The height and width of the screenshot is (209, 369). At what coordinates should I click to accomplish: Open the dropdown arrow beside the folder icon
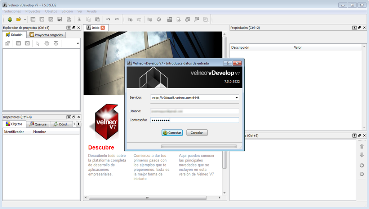click(x=25, y=19)
